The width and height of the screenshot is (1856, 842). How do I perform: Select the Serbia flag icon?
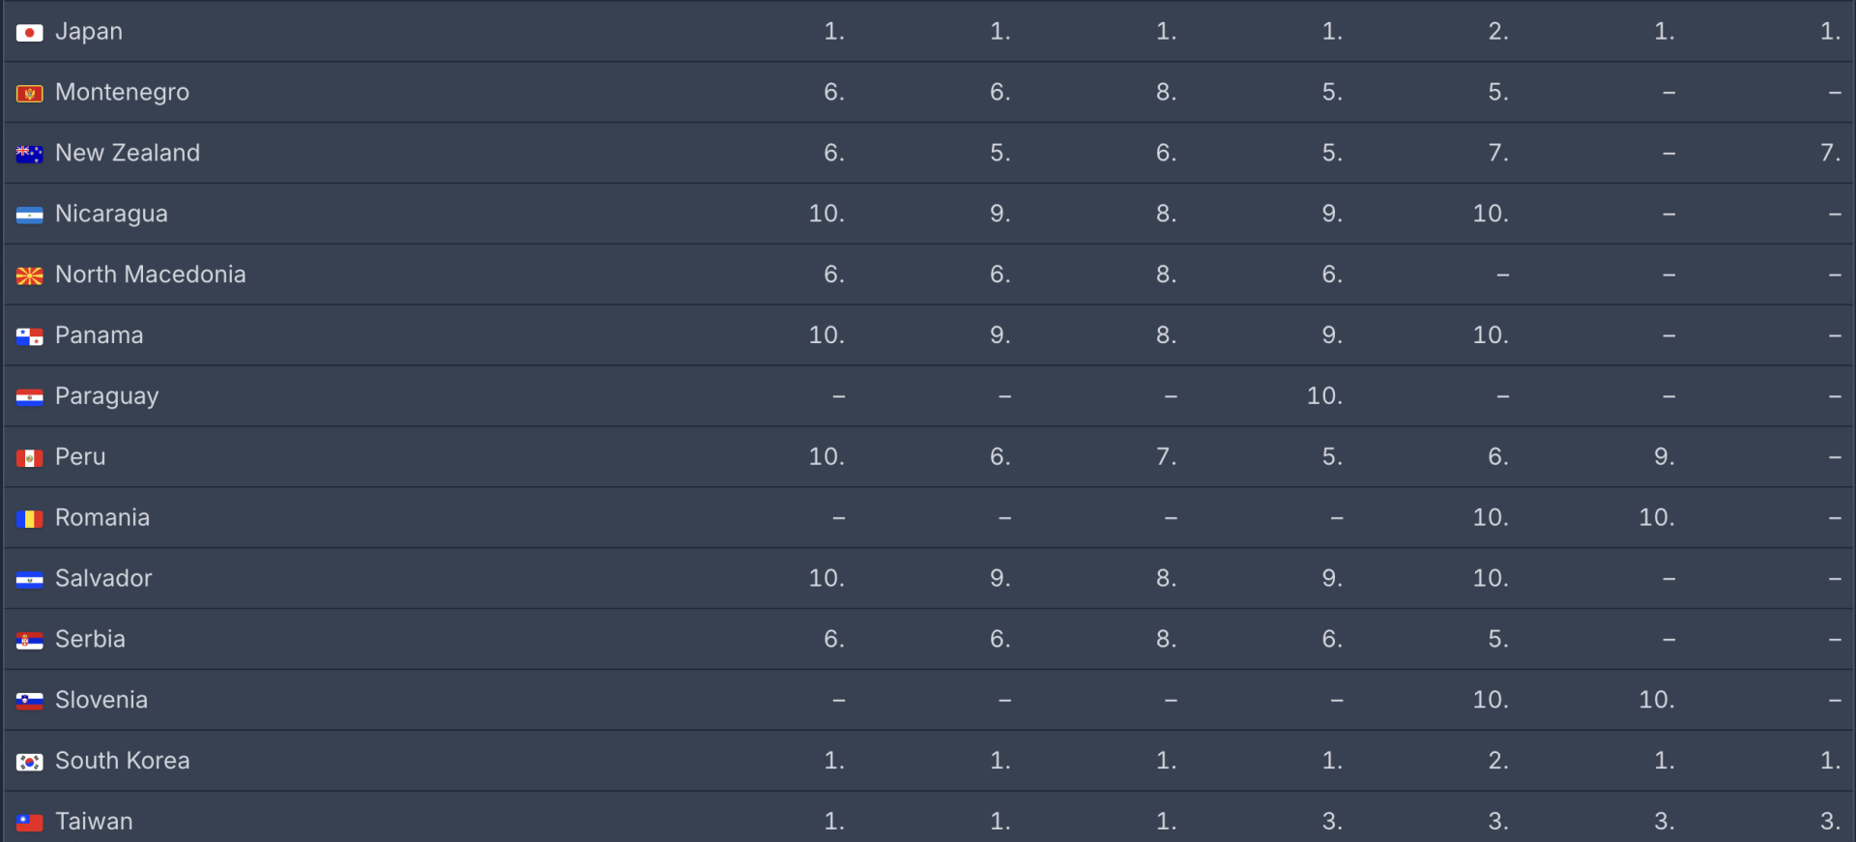point(30,641)
